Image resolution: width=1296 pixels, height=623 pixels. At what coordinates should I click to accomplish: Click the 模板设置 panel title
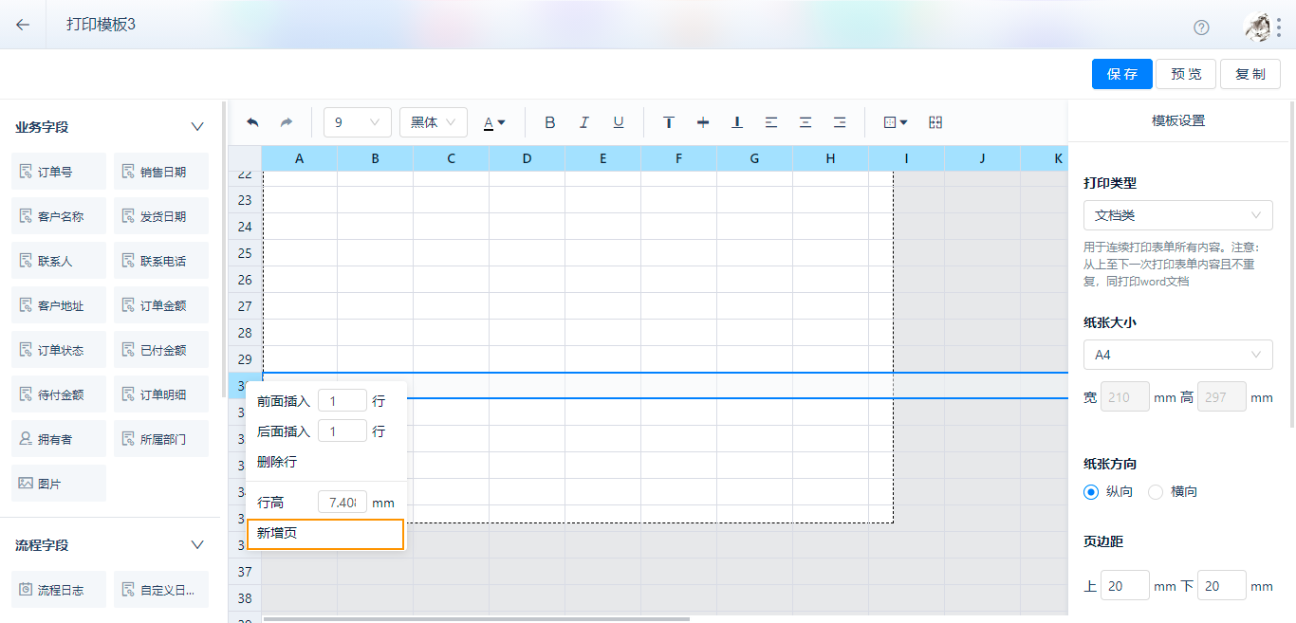pos(1178,120)
